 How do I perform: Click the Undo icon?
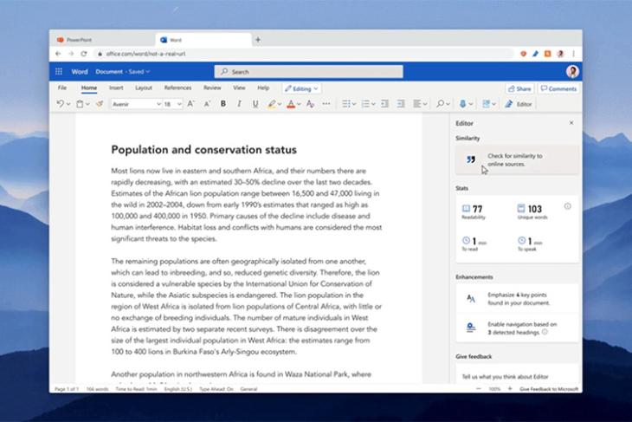point(60,104)
